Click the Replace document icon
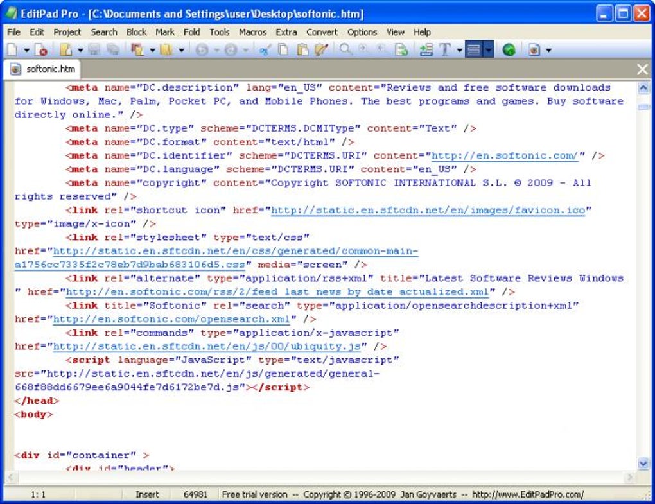This screenshot has width=655, height=504. [x=401, y=49]
